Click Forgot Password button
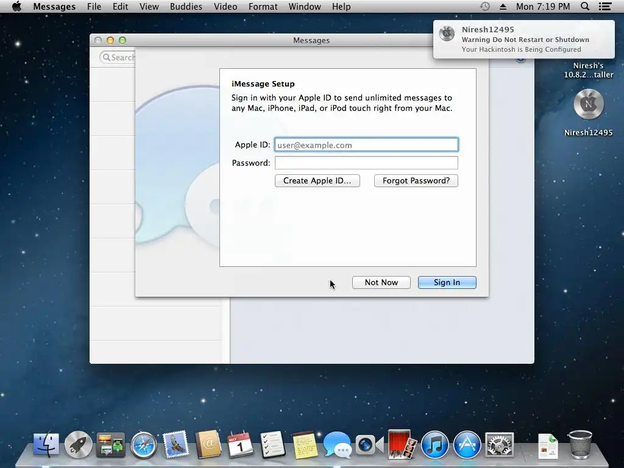The width and height of the screenshot is (624, 468). [x=416, y=180]
